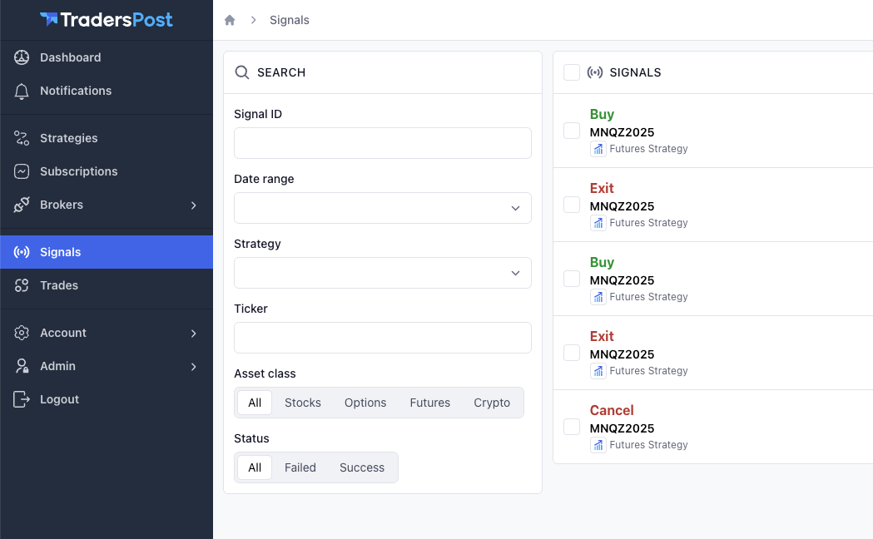Click the Notifications bell icon
873x539 pixels.
[22, 91]
